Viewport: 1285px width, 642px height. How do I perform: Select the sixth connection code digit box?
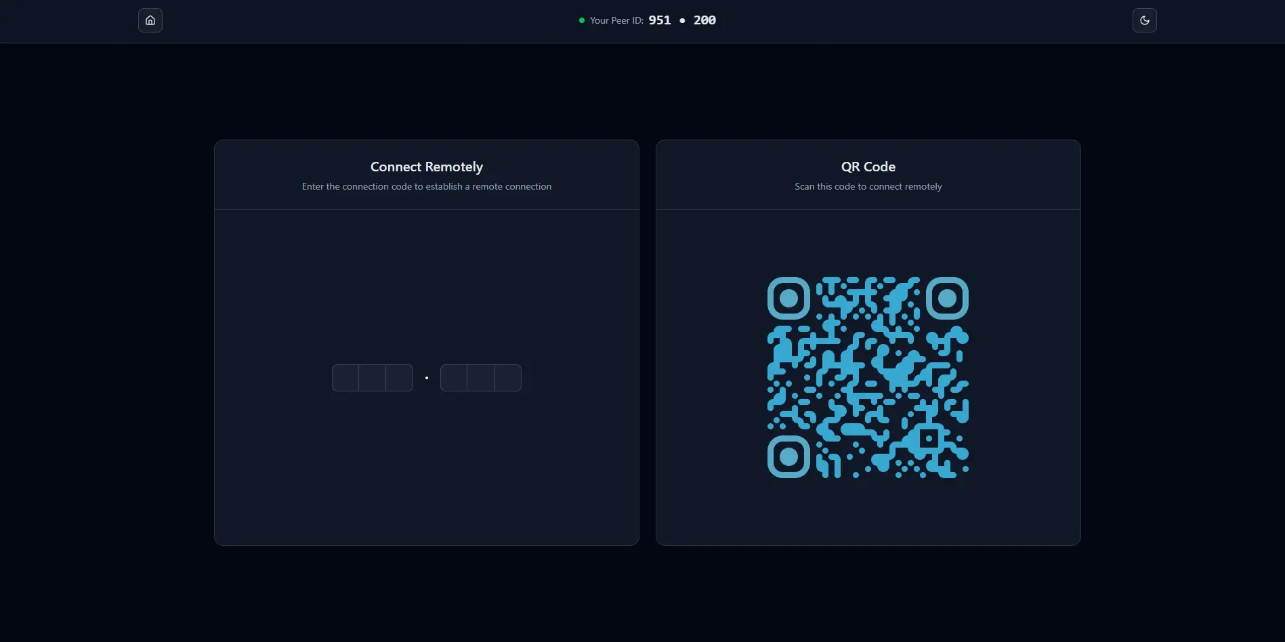[508, 378]
